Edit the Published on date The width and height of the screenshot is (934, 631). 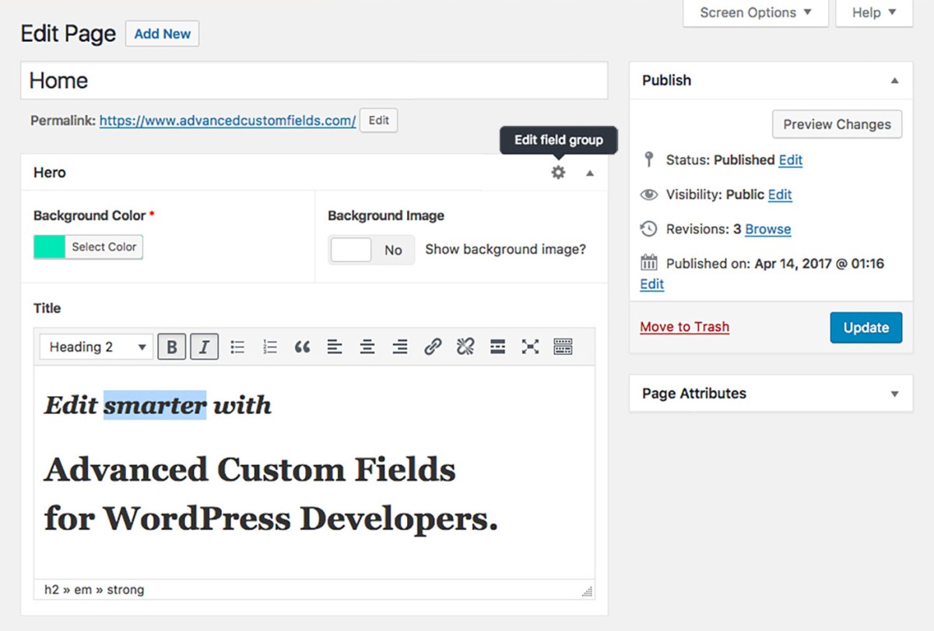pos(652,284)
